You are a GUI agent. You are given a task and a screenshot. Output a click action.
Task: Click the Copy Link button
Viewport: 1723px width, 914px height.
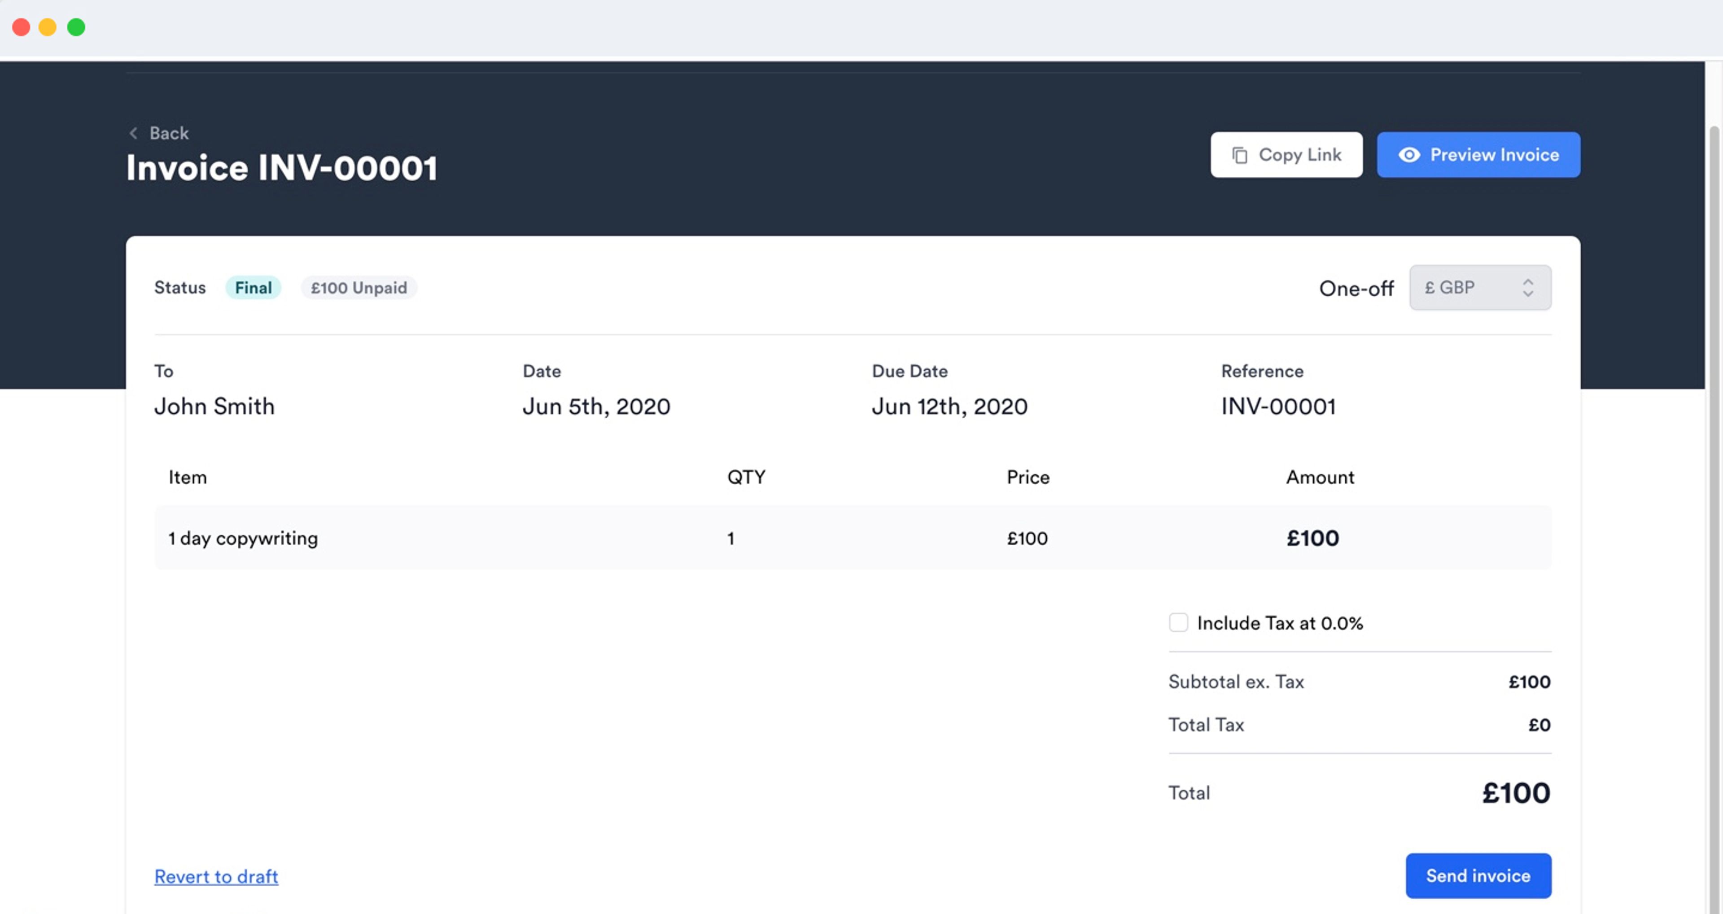click(x=1286, y=154)
